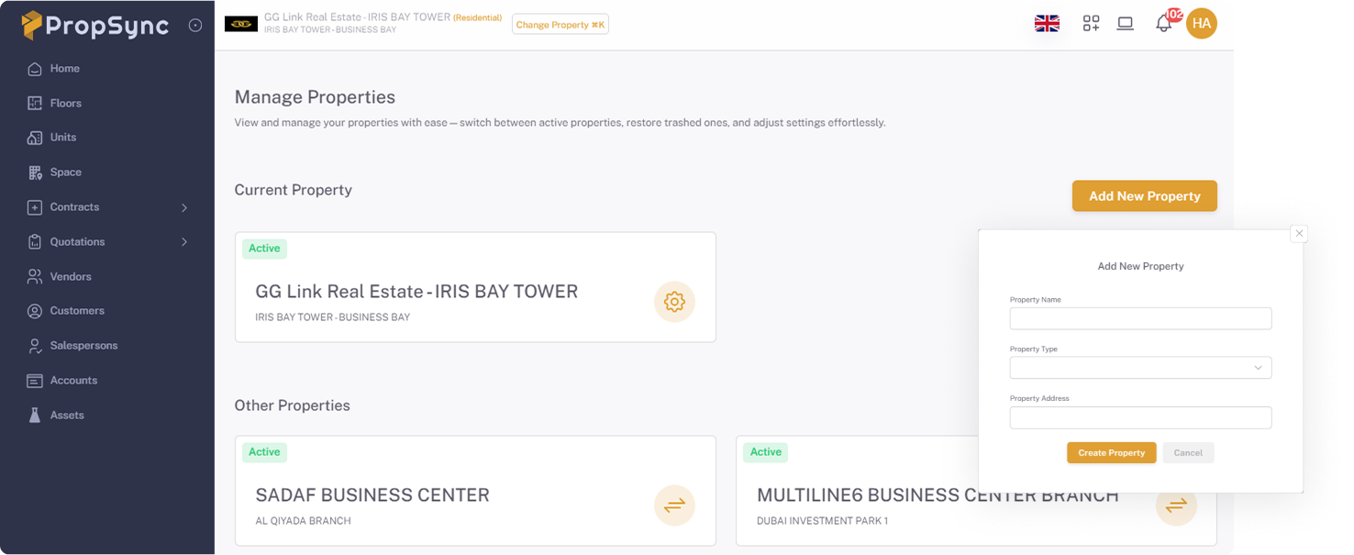The image size is (1354, 555).
Task: Click Active badge on SADAF card
Action: coord(264,452)
